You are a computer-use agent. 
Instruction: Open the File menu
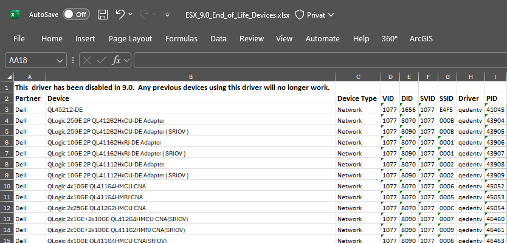(x=19, y=38)
